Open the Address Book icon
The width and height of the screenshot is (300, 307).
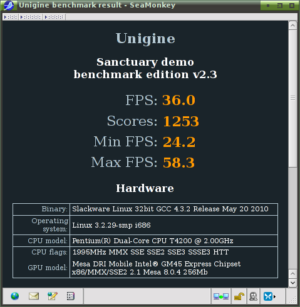point(70,296)
